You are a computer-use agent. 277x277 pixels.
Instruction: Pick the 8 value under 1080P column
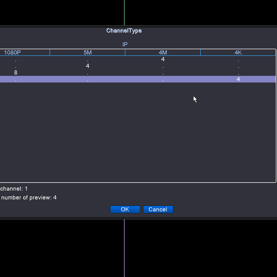pyautogui.click(x=16, y=72)
